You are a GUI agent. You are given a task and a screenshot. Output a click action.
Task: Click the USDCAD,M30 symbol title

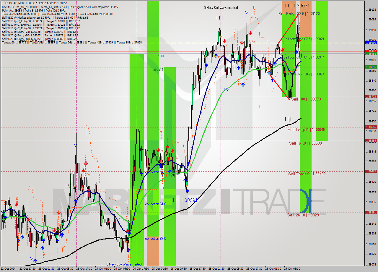pyautogui.click(x=14, y=3)
